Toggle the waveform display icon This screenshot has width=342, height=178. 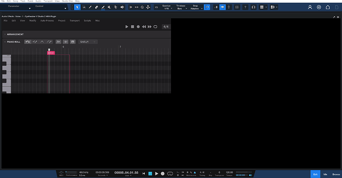click(x=58, y=42)
